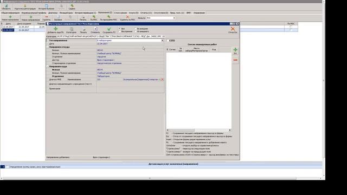Click the red minus Удалить icon in main window
Screen dimensions: 347x195
(x=47, y=18)
